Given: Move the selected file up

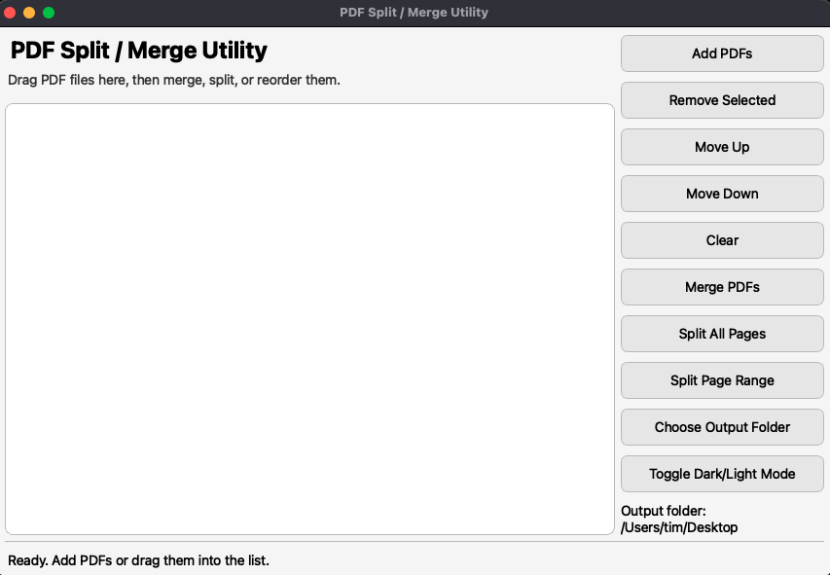Looking at the screenshot, I should coord(722,147).
